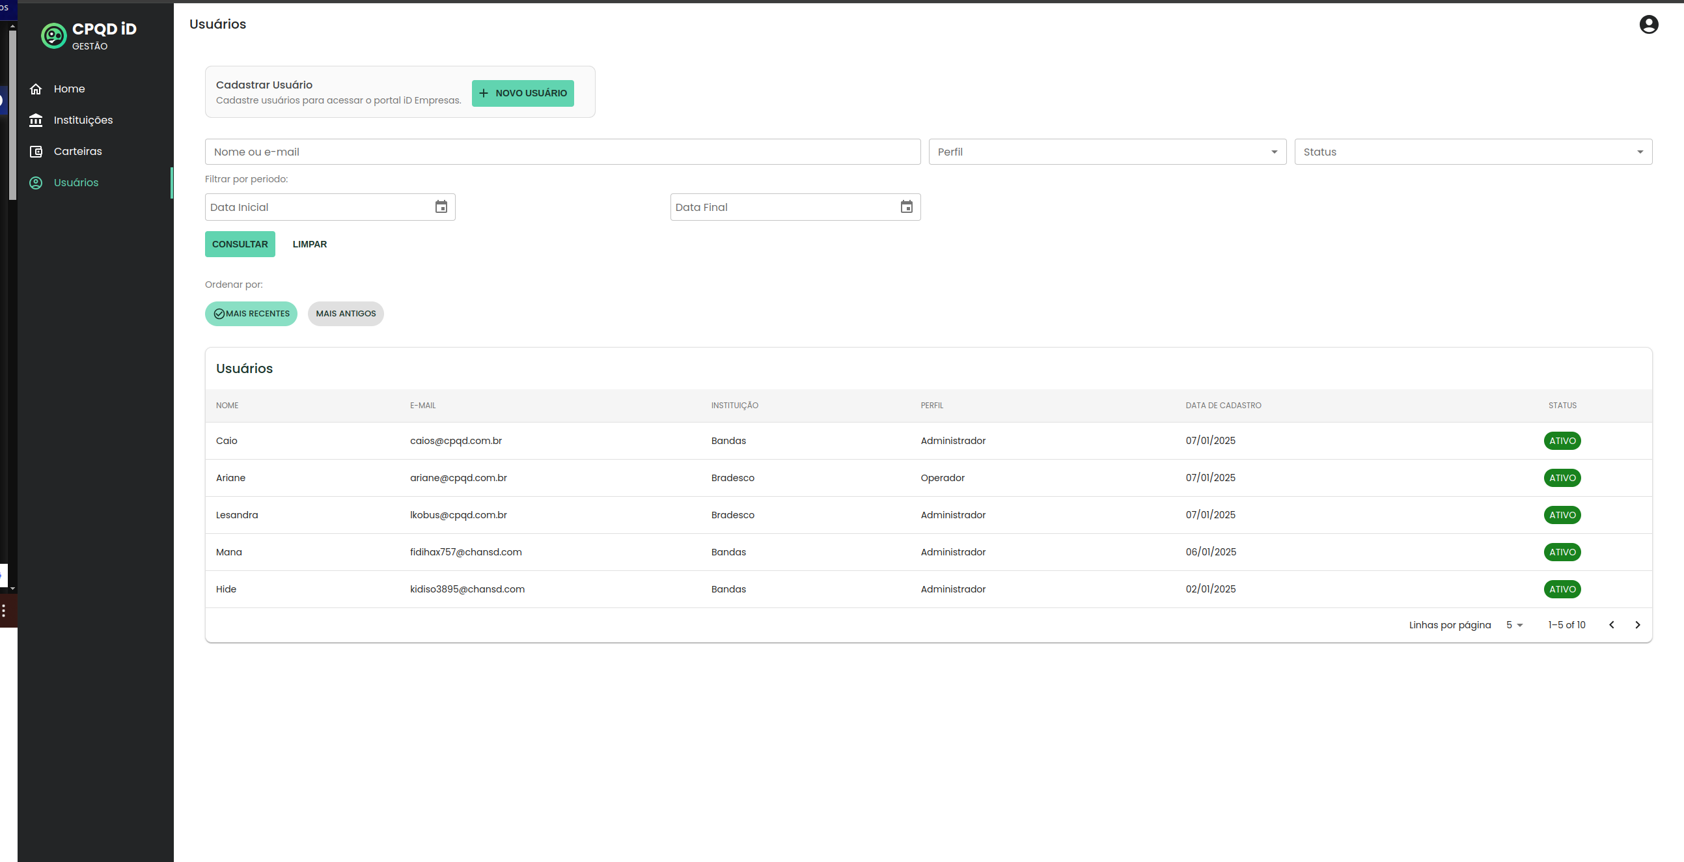
Task: Click the Nome ou e-mail search field
Action: pos(562,152)
